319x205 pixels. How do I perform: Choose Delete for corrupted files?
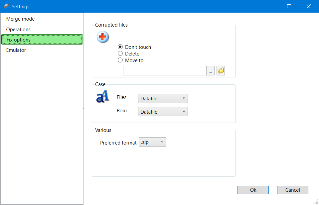click(120, 54)
